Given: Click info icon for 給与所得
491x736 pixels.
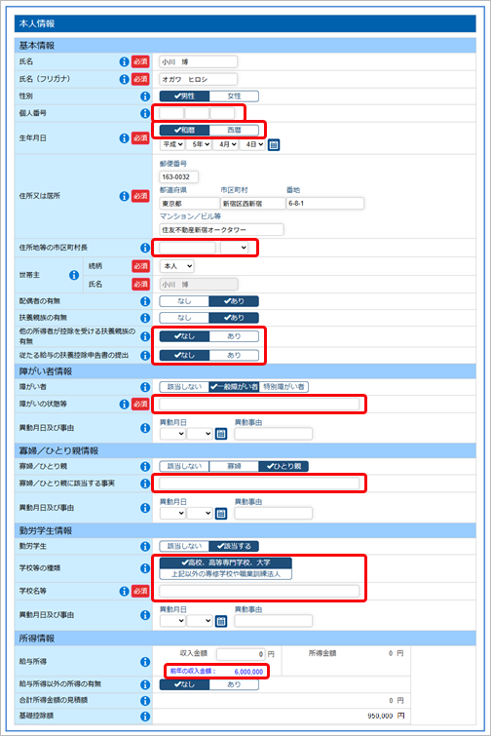Looking at the screenshot, I should pyautogui.click(x=145, y=662).
